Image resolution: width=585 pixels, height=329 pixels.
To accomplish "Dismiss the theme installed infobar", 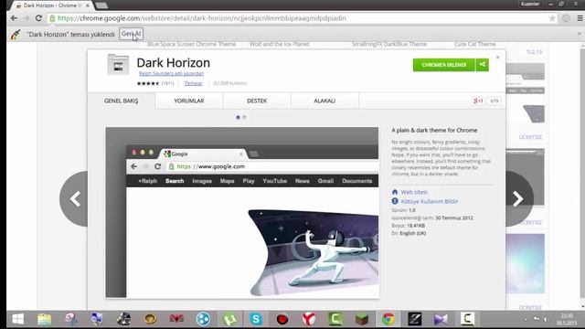I will point(580,34).
